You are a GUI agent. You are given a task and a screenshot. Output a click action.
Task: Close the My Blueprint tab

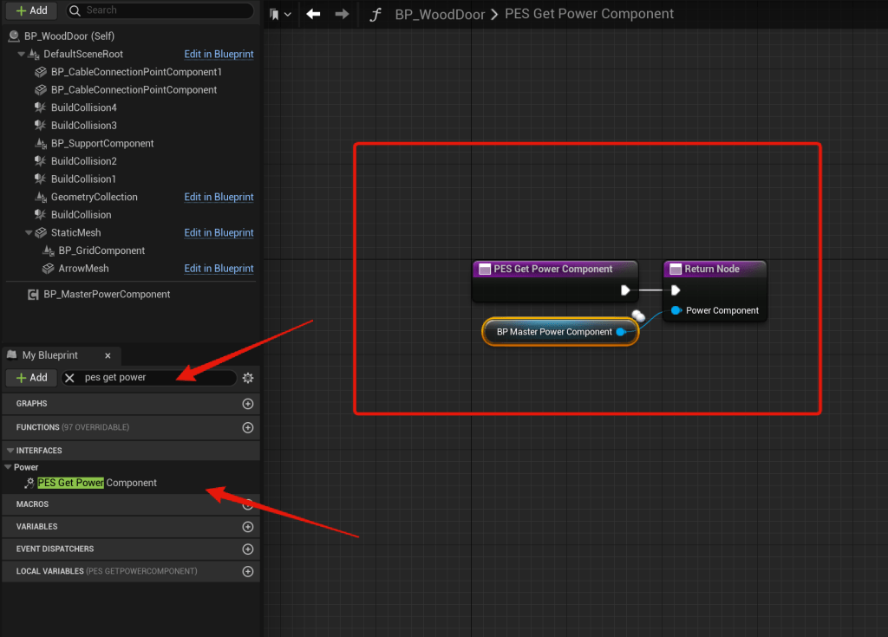click(x=108, y=355)
